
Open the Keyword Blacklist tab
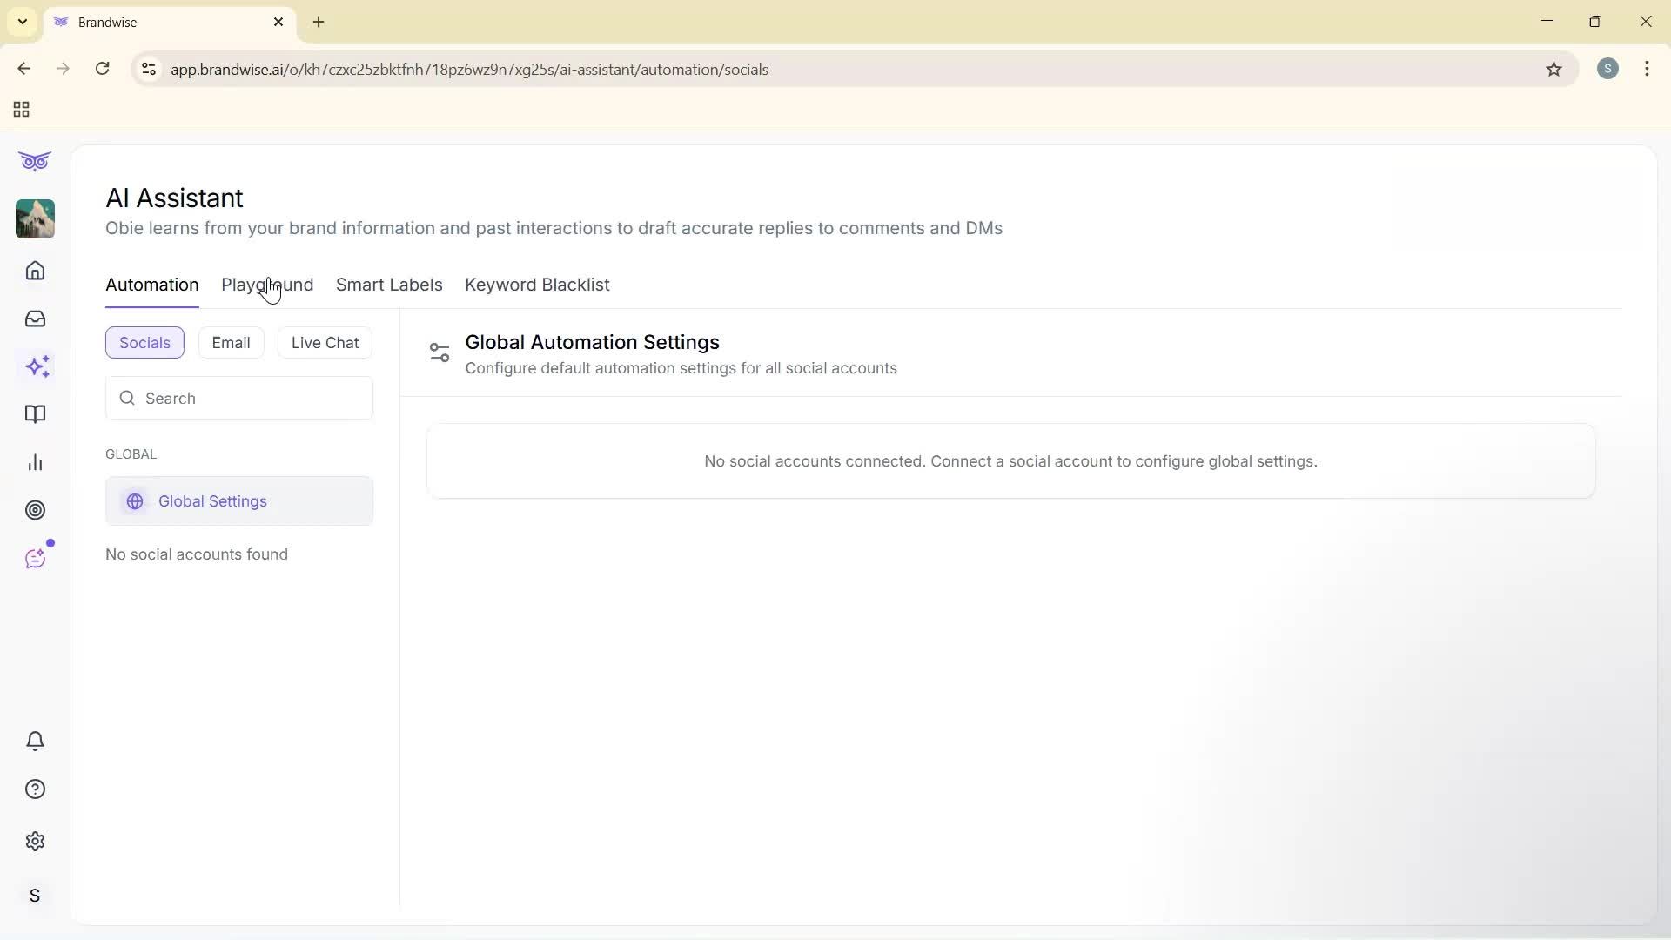[537, 285]
